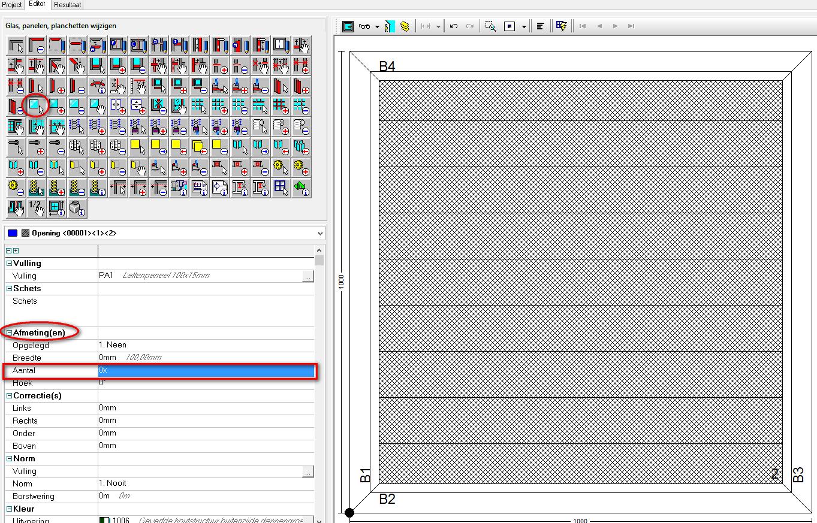Select the hinge tool with cursor
The width and height of the screenshot is (817, 523).
tap(77, 147)
